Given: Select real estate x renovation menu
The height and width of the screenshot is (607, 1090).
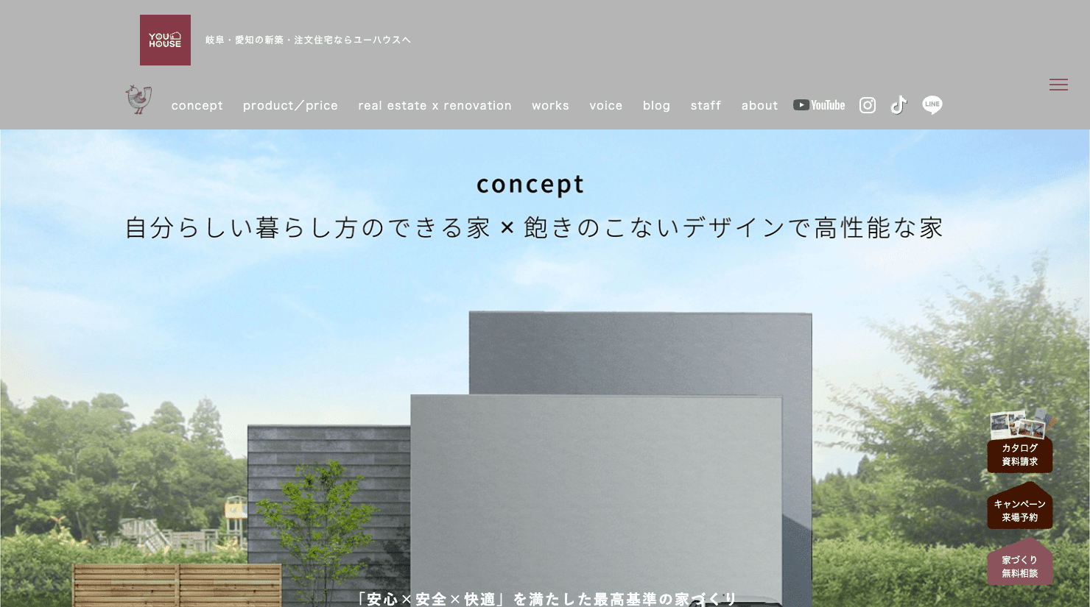Looking at the screenshot, I should (x=435, y=106).
